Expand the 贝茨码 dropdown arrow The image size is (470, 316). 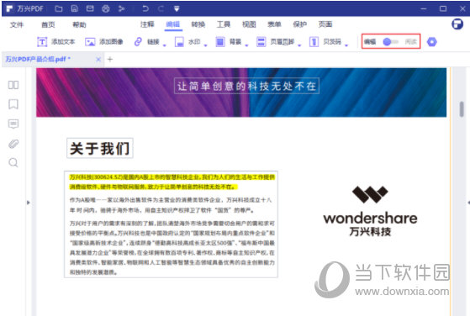(346, 45)
